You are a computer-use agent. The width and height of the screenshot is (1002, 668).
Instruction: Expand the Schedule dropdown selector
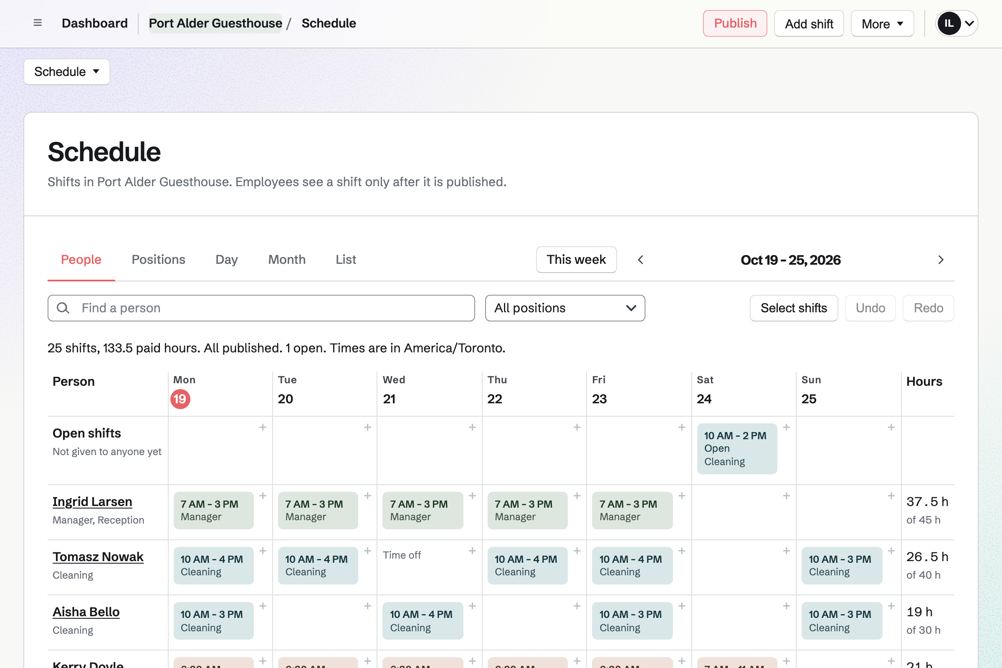click(67, 71)
